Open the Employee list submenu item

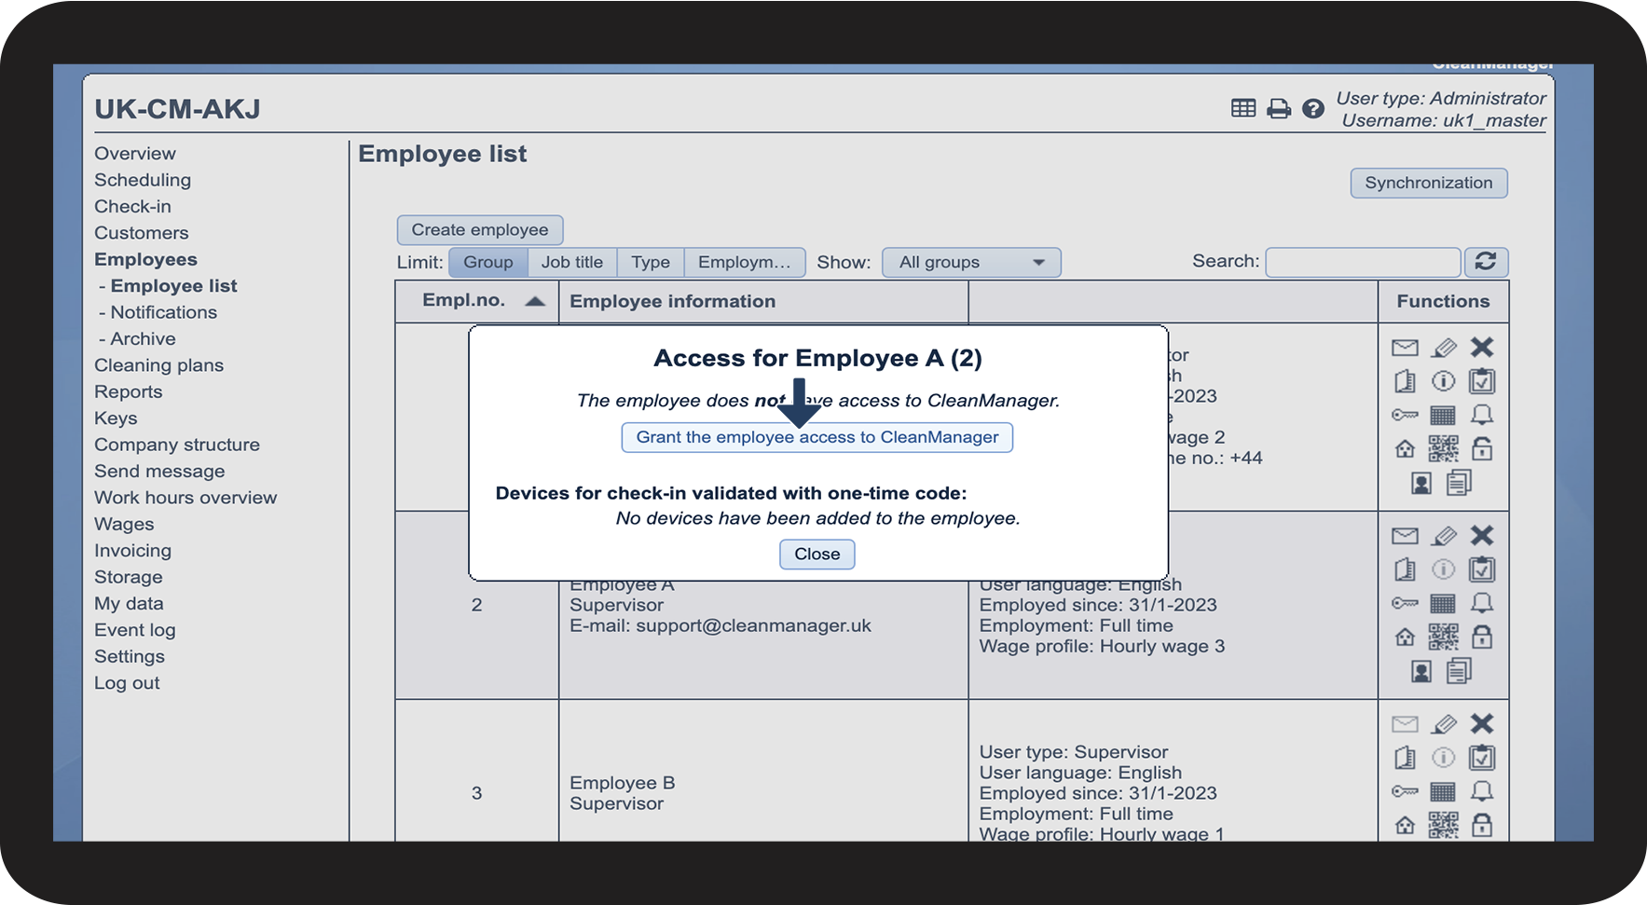point(173,286)
